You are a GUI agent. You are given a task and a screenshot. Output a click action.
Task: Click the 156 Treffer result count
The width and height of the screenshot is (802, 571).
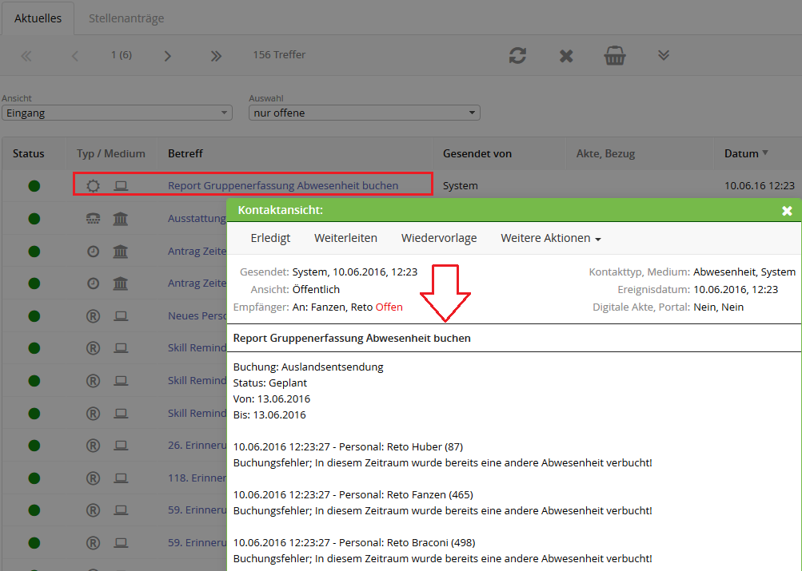279,54
